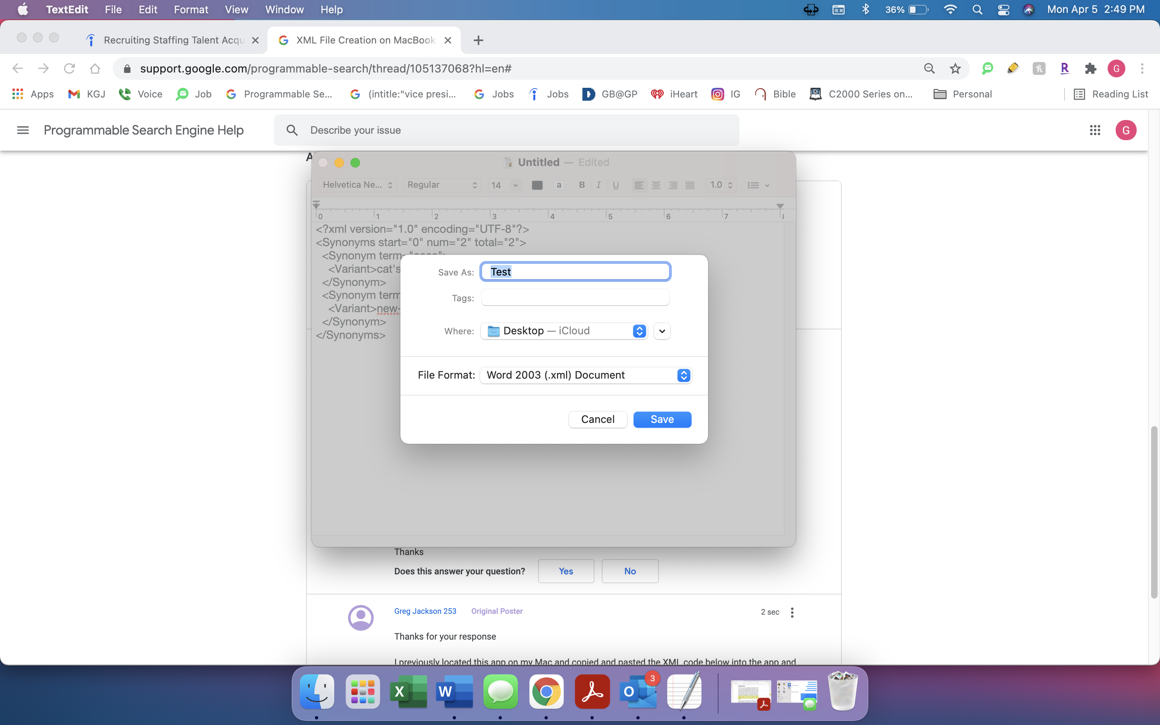This screenshot has height=725, width=1160.
Task: Click No under answer your question
Action: pyautogui.click(x=630, y=571)
